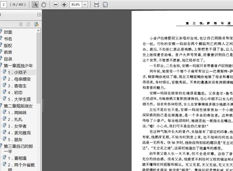Click the bookmark options icon

point(28,24)
